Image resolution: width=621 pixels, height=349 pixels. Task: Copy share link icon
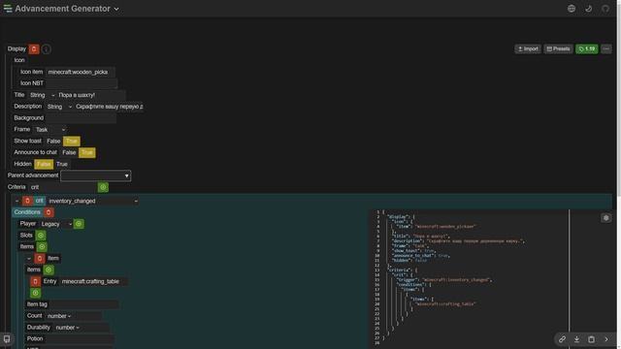[562, 339]
